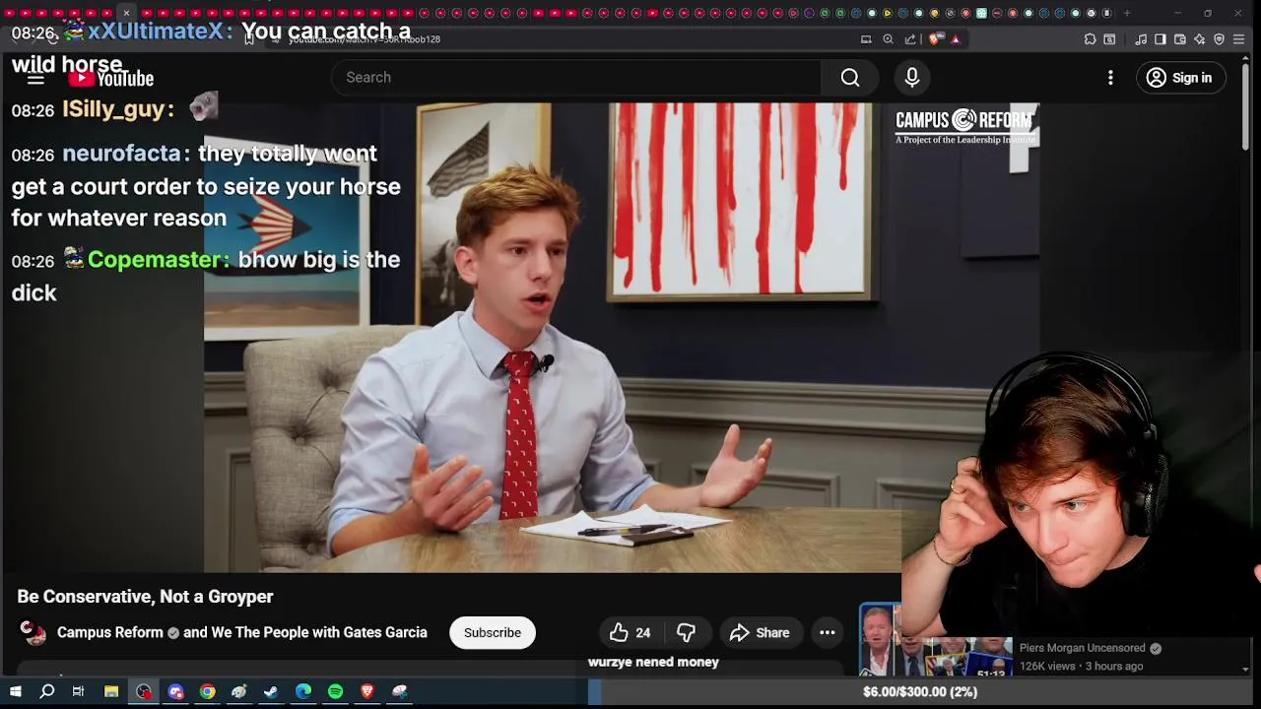1261x709 pixels.
Task: Open File Explorer from the taskbar
Action: click(111, 692)
